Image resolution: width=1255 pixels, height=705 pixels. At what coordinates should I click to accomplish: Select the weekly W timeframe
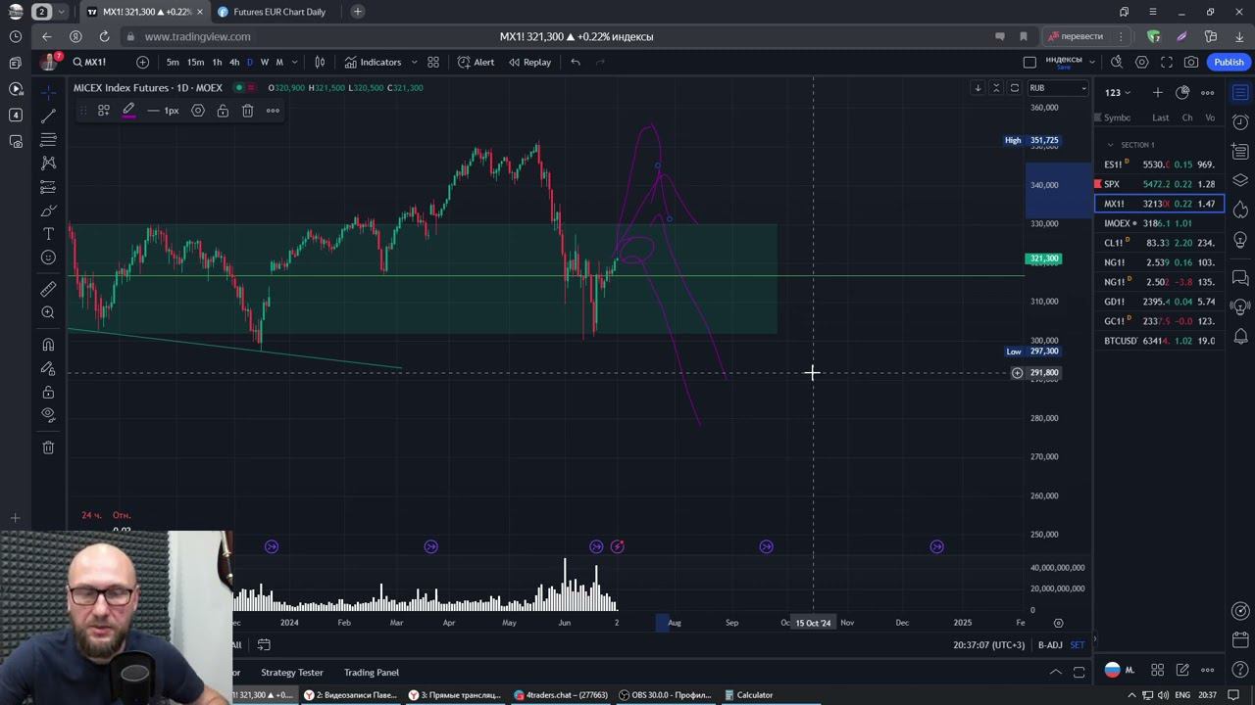(264, 62)
